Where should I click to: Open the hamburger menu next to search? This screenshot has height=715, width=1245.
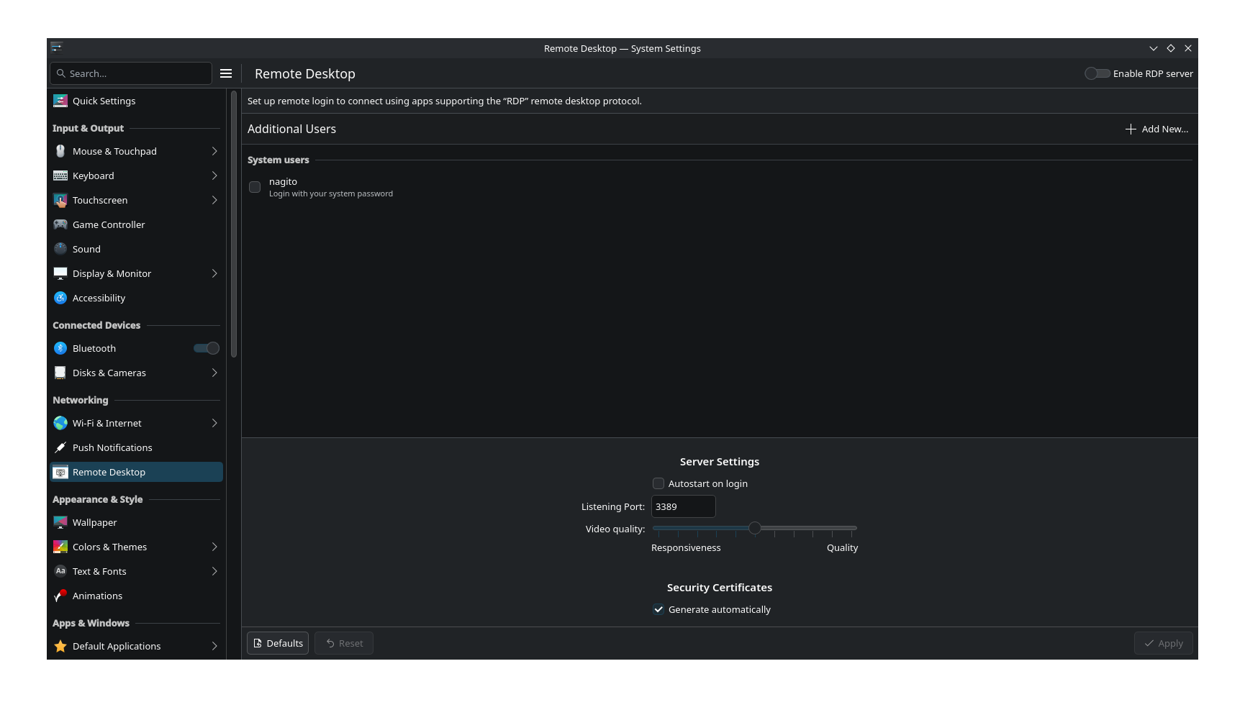tap(226, 74)
